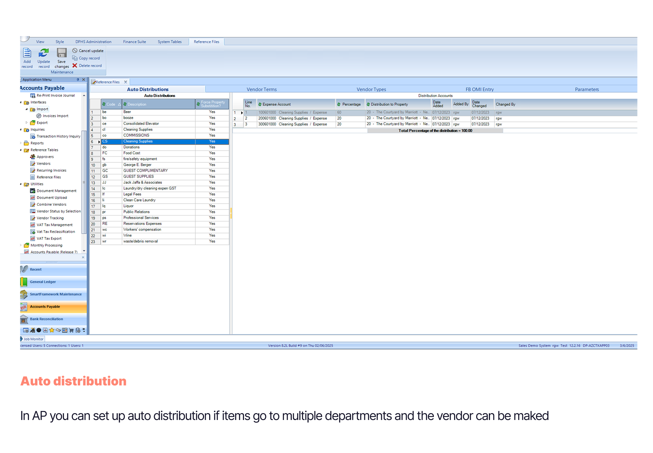This screenshot has width=653, height=453.
Task: Open Invoices Import item
Action: (x=52, y=116)
